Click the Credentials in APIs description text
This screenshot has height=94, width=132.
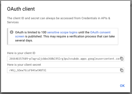pos(96,18)
